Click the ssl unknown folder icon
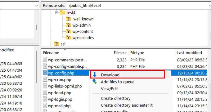Screen dimensions: 211x112 point(56,44)
